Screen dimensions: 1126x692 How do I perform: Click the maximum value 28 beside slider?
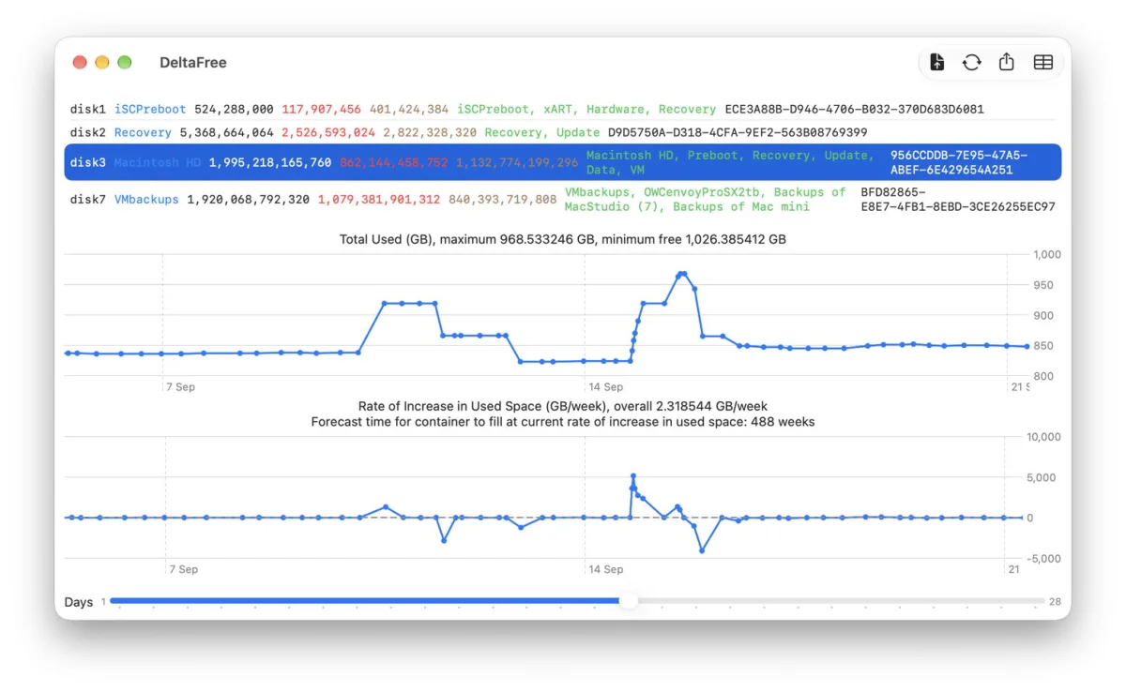(1055, 602)
